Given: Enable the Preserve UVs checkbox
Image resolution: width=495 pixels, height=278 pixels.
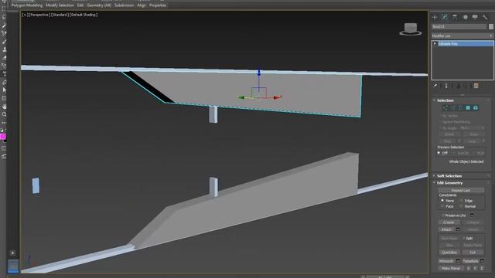Looking at the screenshot, I should click(x=443, y=215).
